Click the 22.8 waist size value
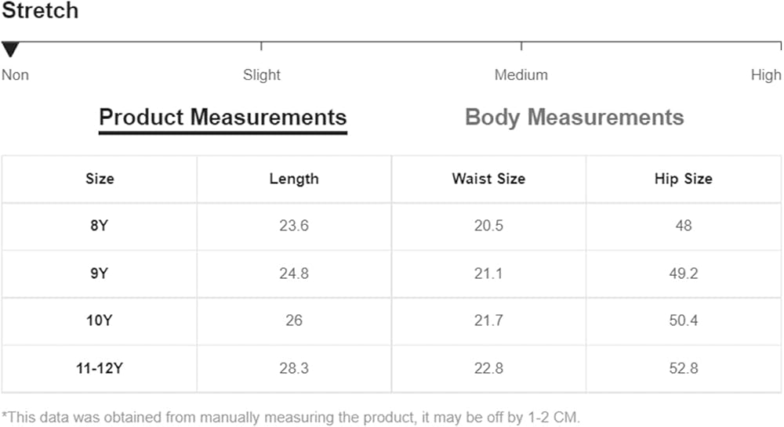 [488, 368]
